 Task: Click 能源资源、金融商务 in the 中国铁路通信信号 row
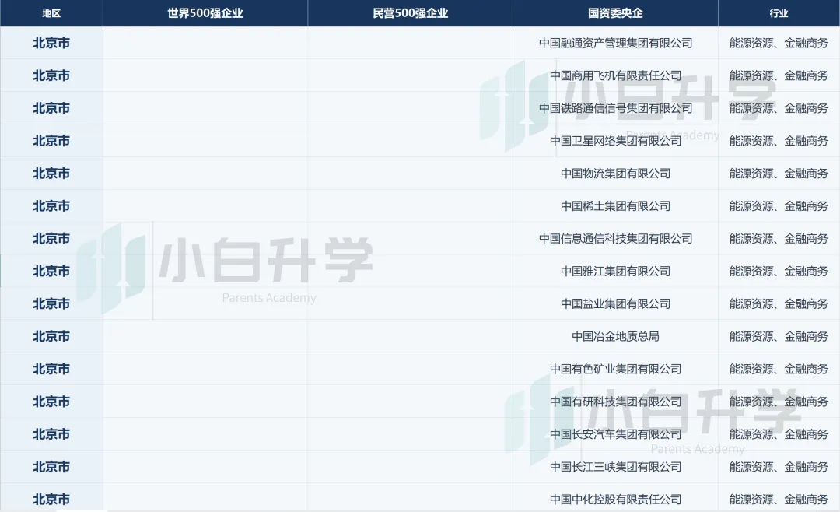pos(779,108)
